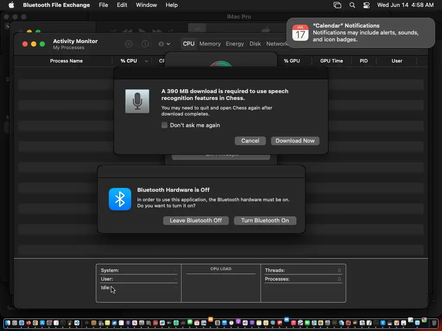Click the "User:" label in CPU stats

coord(107,279)
